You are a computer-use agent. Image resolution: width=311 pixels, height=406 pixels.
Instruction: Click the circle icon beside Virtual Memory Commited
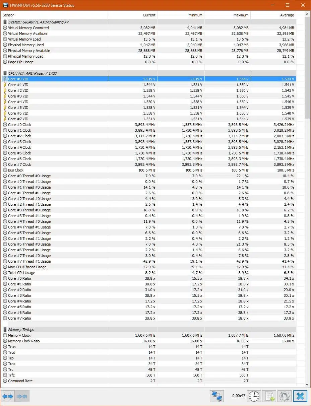(x=5, y=28)
